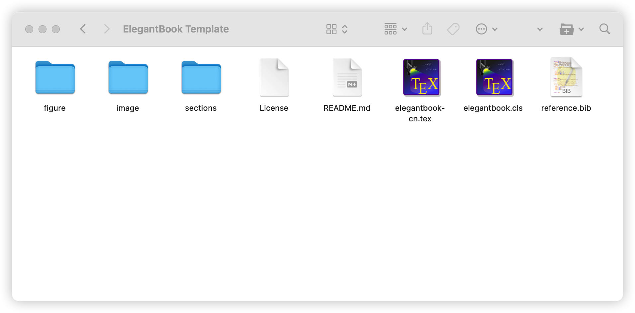Go back with the left chevron

click(83, 29)
